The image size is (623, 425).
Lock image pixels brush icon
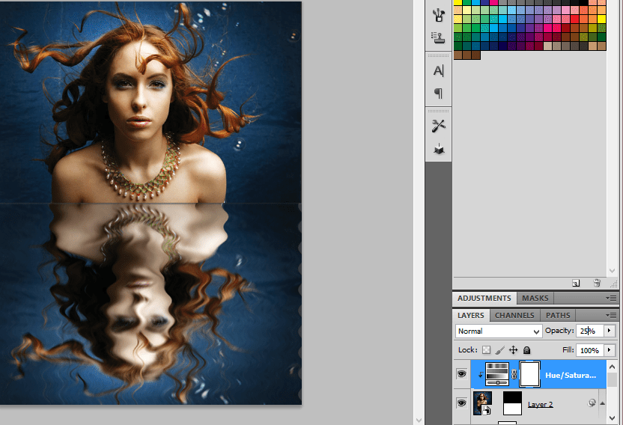tap(500, 350)
